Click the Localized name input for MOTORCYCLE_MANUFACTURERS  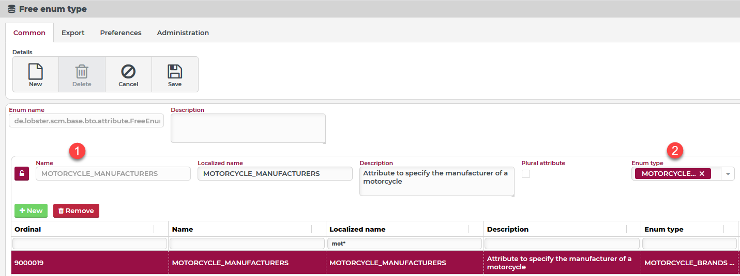(x=275, y=174)
